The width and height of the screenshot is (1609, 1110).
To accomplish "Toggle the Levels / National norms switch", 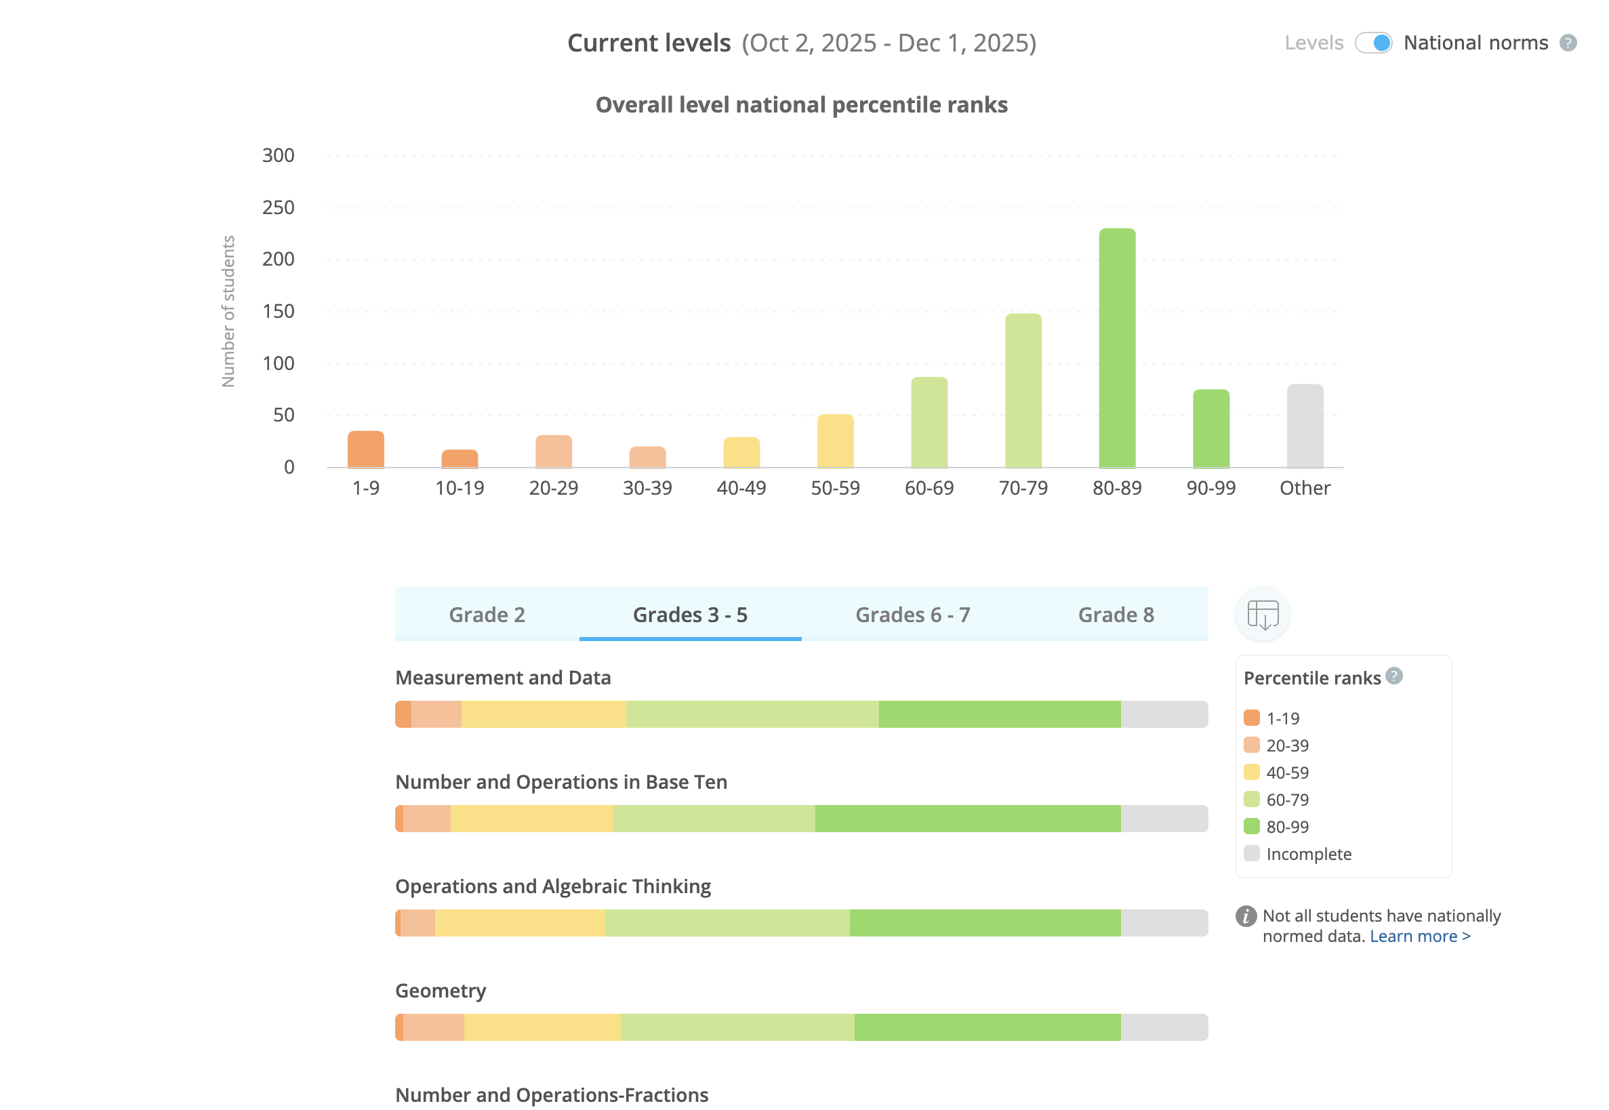I will pyautogui.click(x=1373, y=43).
